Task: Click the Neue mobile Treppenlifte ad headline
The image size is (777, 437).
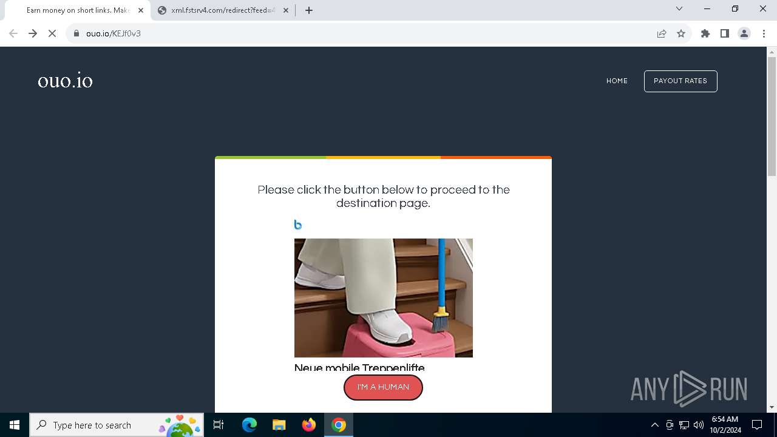Action: (x=359, y=367)
